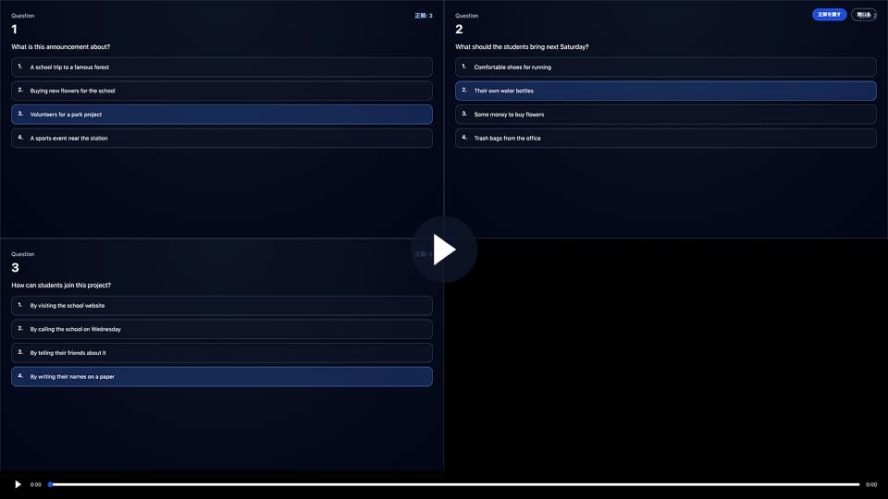
Task: Pick 'By telling their friends about it'
Action: pos(221,353)
